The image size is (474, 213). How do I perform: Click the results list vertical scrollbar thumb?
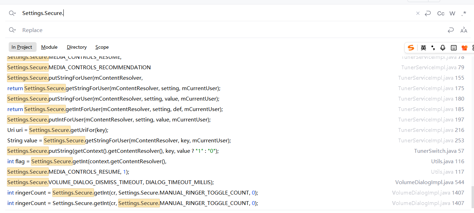point(473,198)
